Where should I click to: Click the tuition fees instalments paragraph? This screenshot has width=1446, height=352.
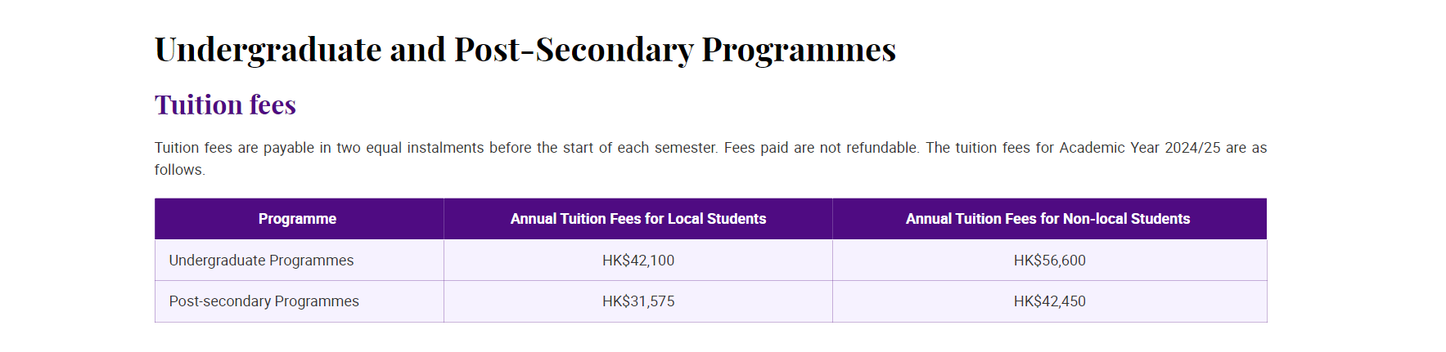tap(710, 158)
